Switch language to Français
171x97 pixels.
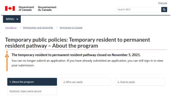click(162, 3)
